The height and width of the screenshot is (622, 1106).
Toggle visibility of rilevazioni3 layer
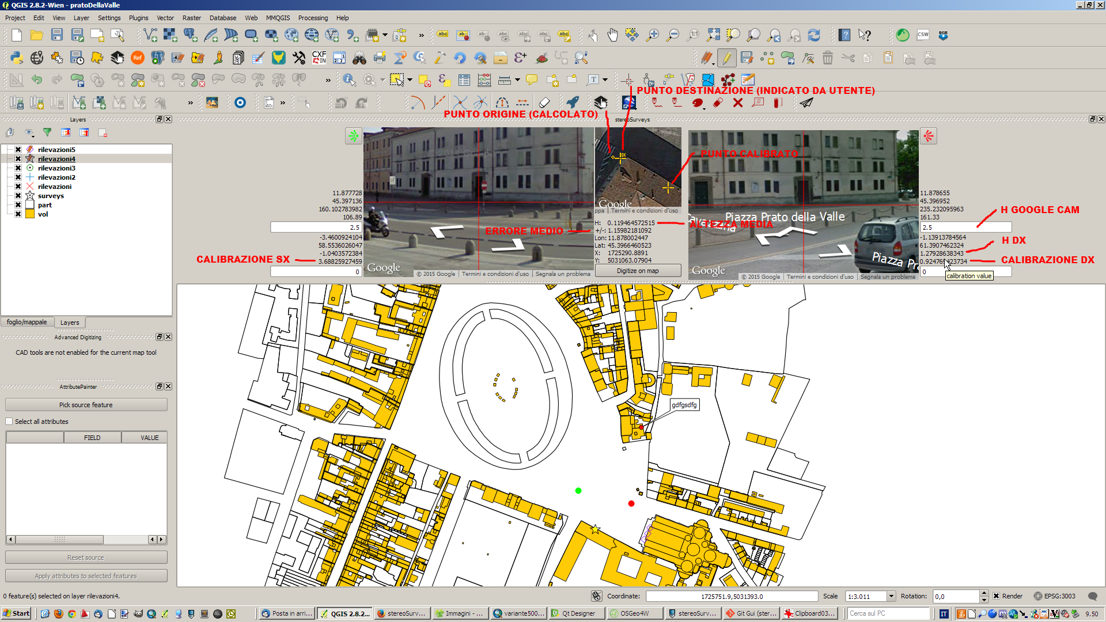tap(18, 168)
